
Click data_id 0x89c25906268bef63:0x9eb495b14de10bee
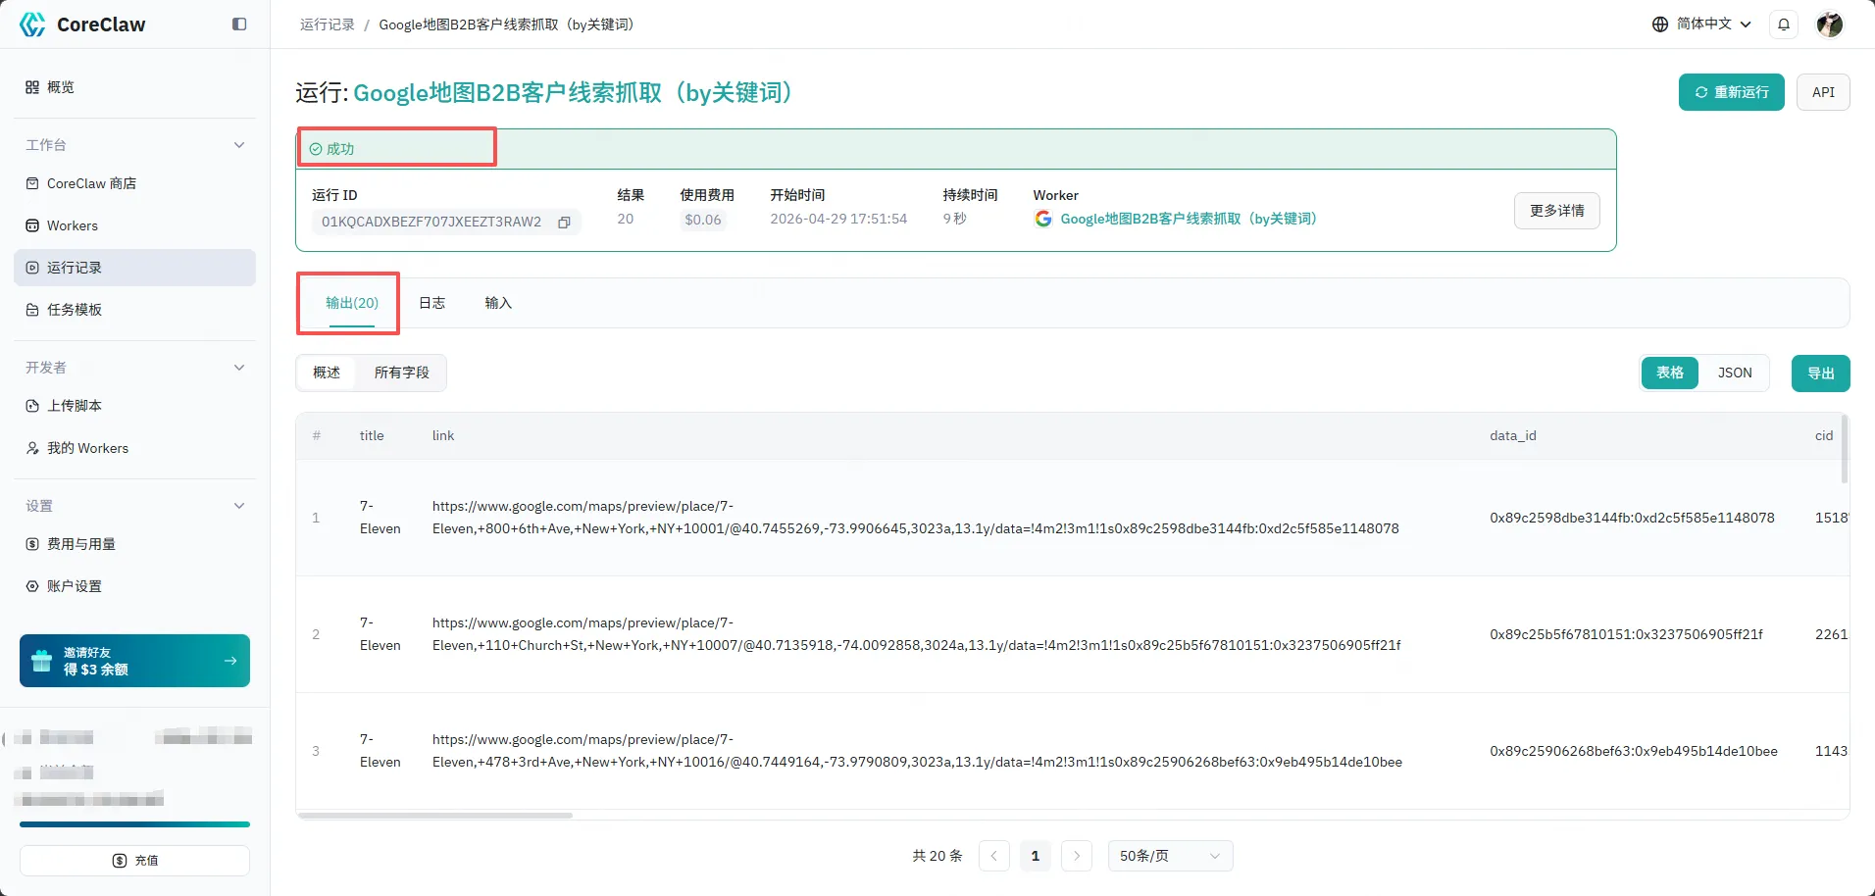tap(1634, 751)
